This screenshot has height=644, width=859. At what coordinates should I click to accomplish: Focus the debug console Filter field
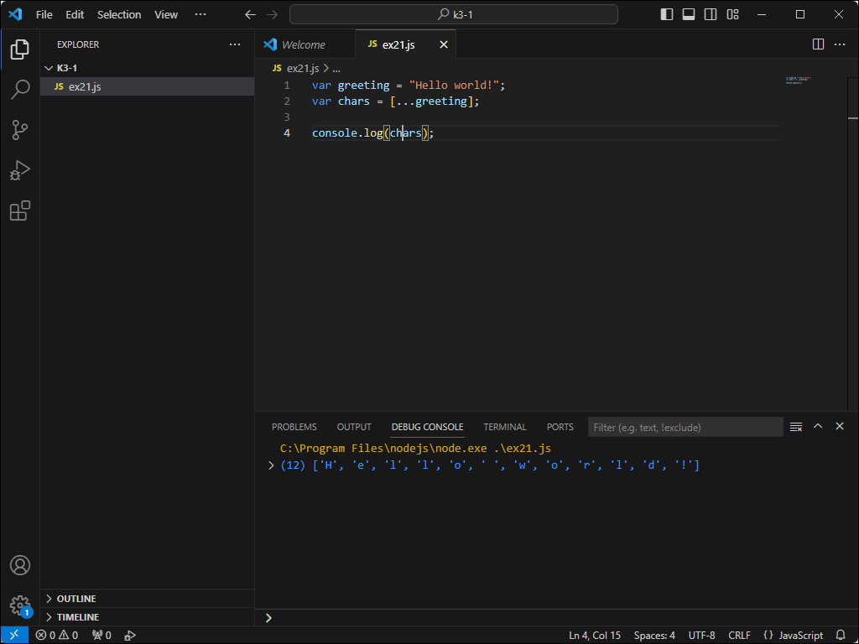(685, 427)
